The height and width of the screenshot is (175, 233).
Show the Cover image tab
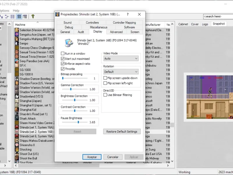pos(195,24)
